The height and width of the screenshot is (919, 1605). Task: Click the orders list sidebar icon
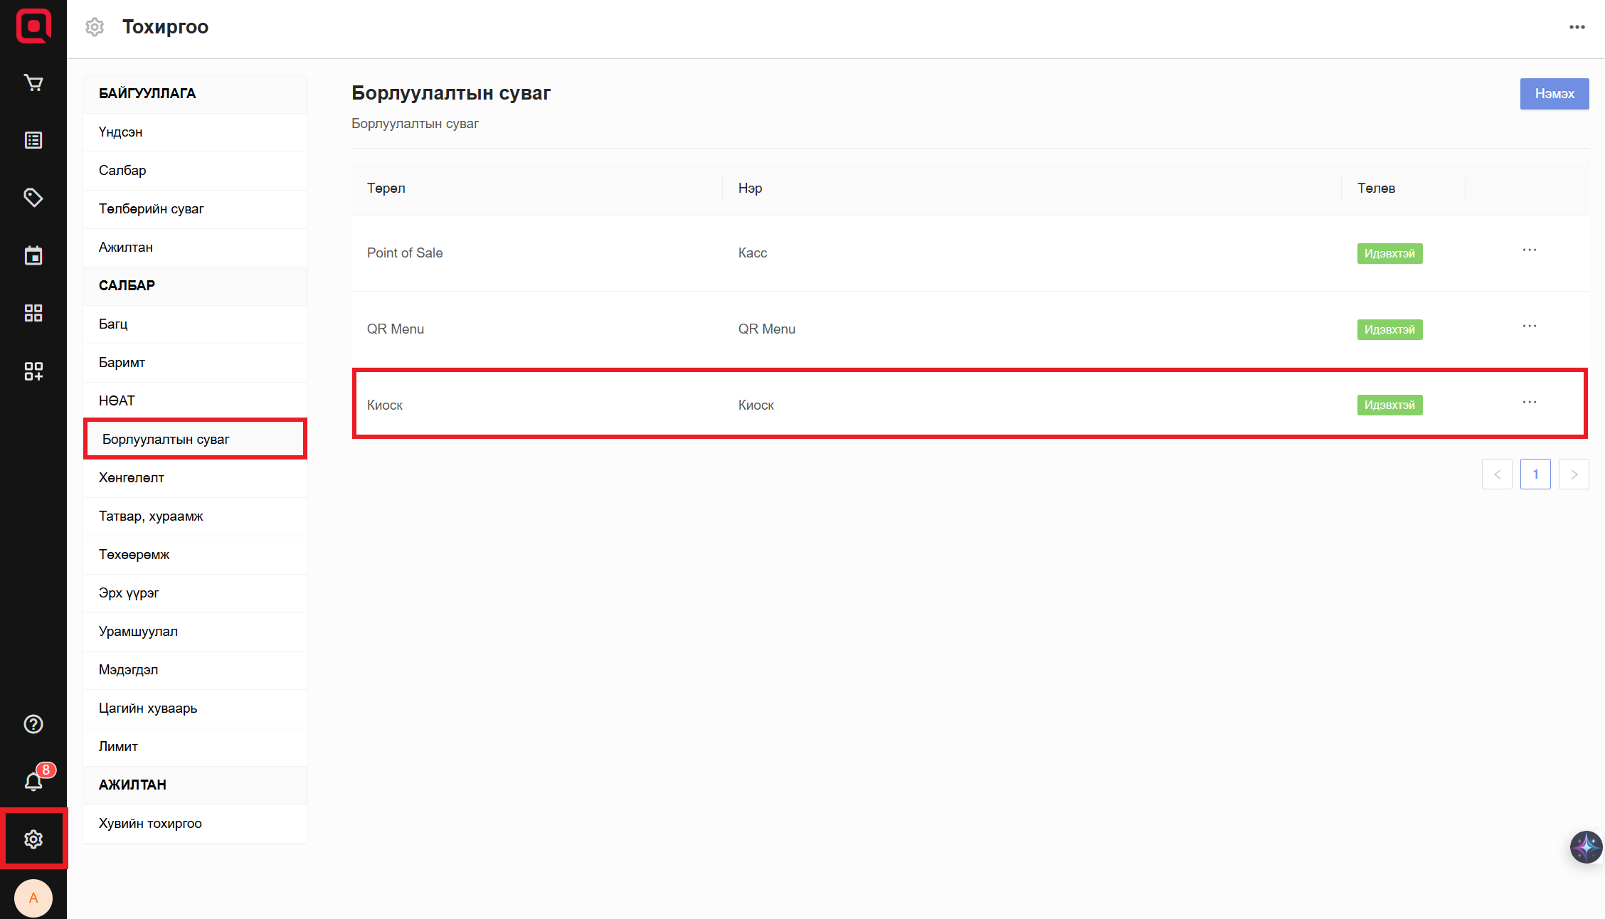click(x=33, y=140)
